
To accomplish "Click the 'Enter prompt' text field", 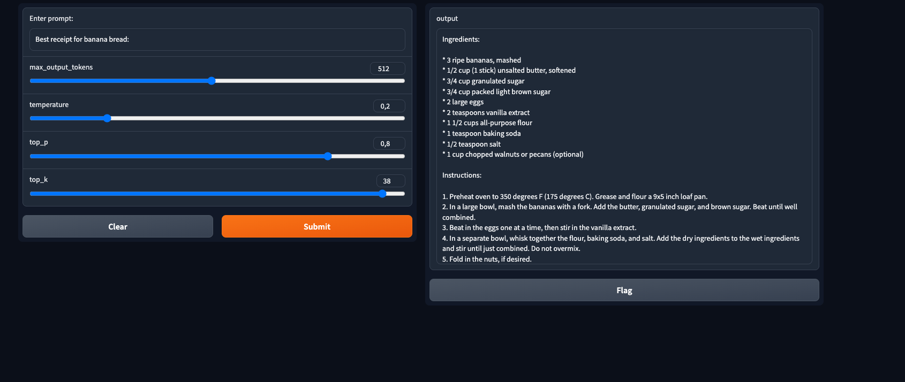I will [x=217, y=40].
